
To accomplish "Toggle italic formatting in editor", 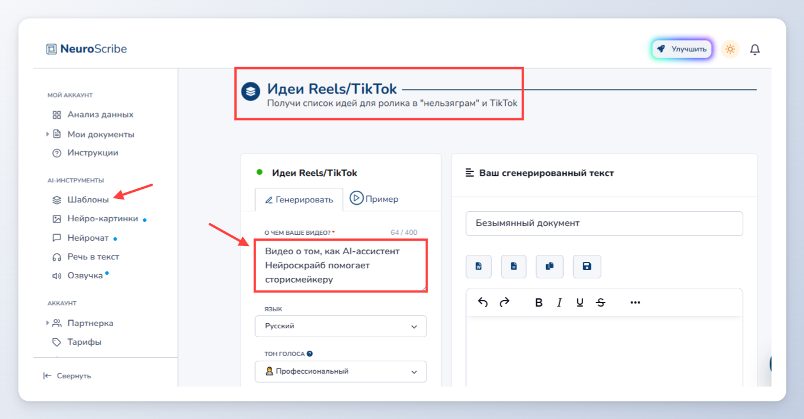I will coord(560,302).
